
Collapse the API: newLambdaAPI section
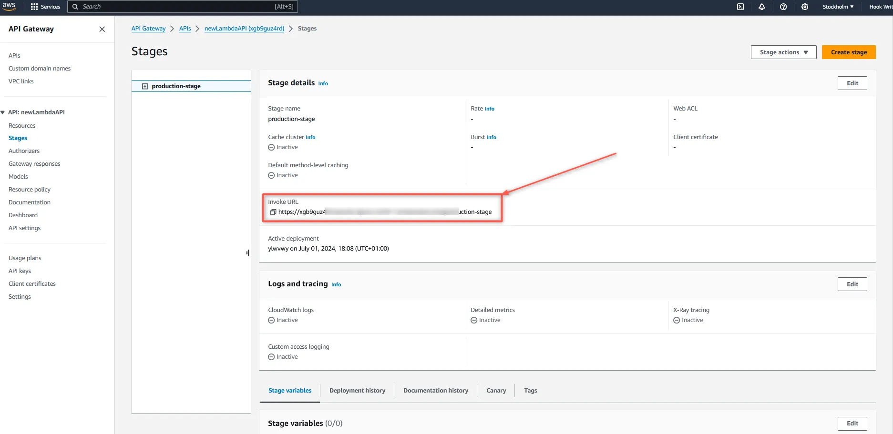click(3, 112)
